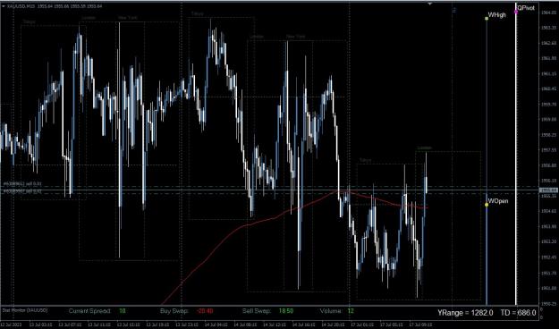
Task: Click the 1964.00 price axis label
Action: [x=548, y=13]
